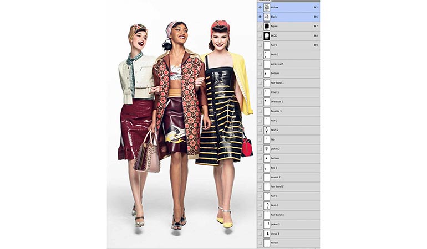This screenshot has width=427, height=249.
Task: Select the jacket 2 channel thumbnail
Action: [x=267, y=149]
